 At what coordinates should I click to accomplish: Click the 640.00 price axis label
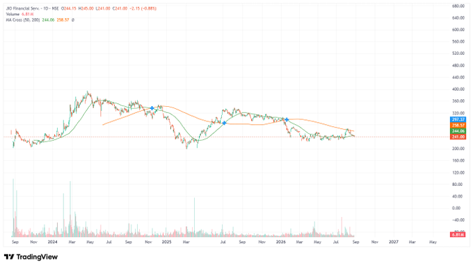point(458,18)
